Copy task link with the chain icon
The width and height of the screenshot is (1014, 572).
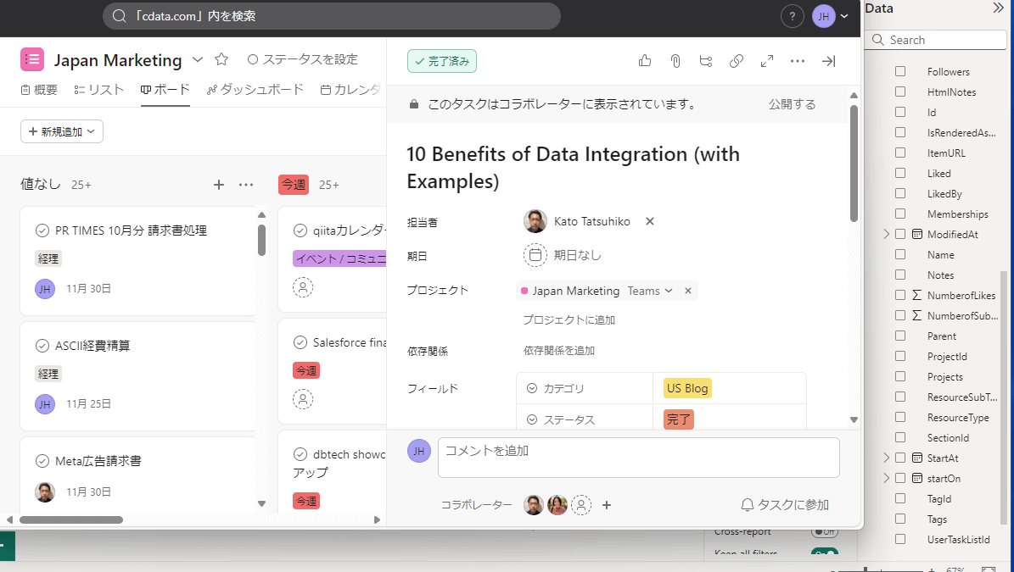(x=737, y=61)
